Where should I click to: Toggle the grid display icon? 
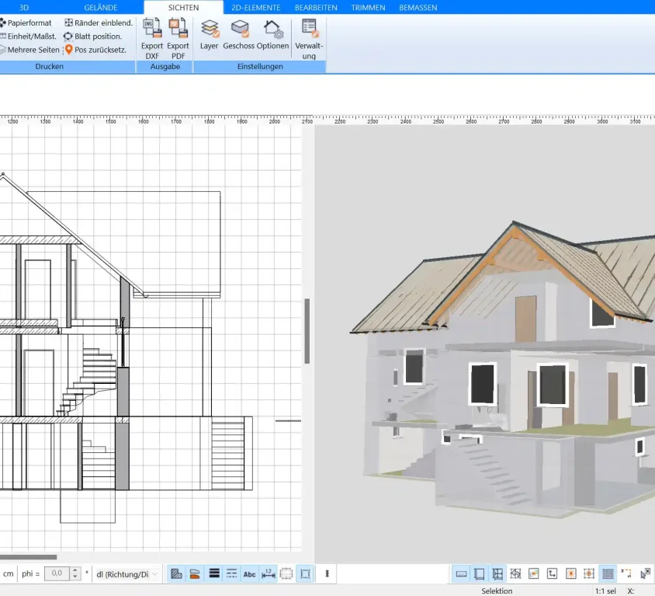click(x=608, y=573)
